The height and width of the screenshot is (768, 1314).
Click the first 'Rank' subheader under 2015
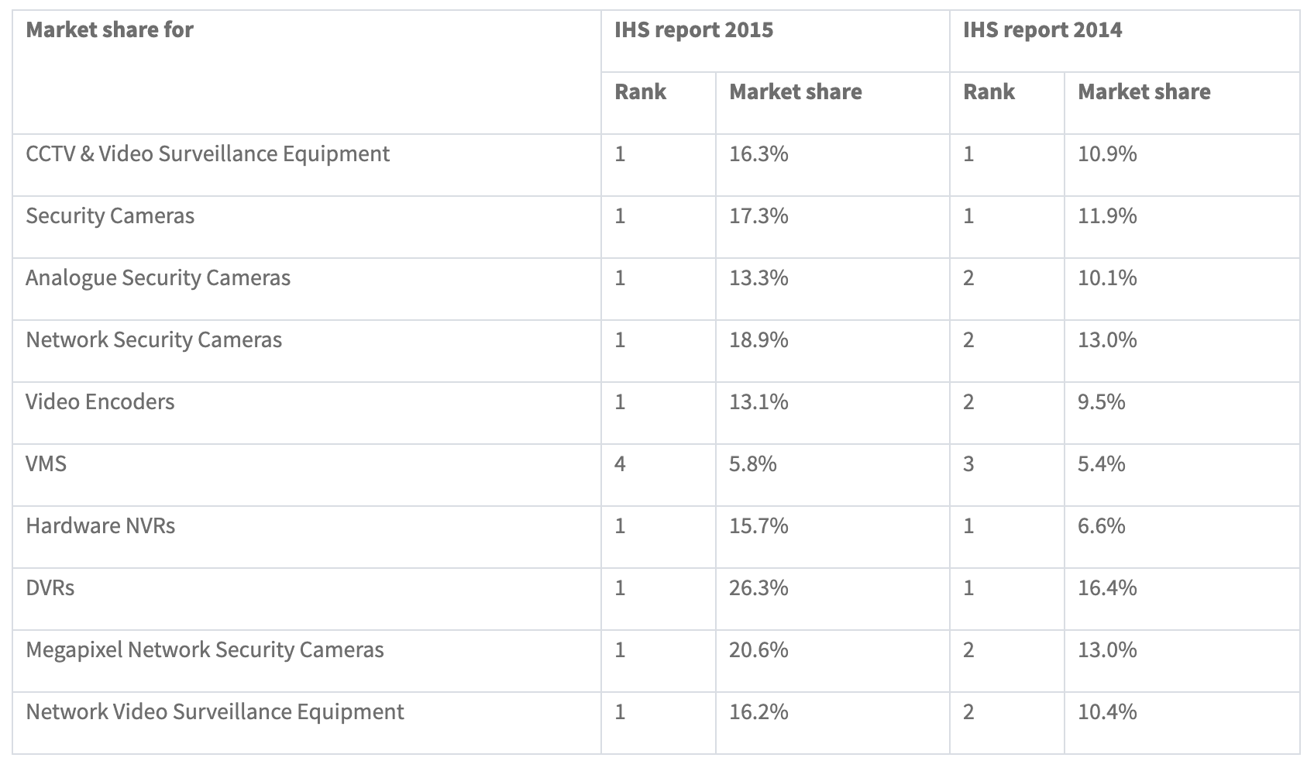[x=639, y=91]
